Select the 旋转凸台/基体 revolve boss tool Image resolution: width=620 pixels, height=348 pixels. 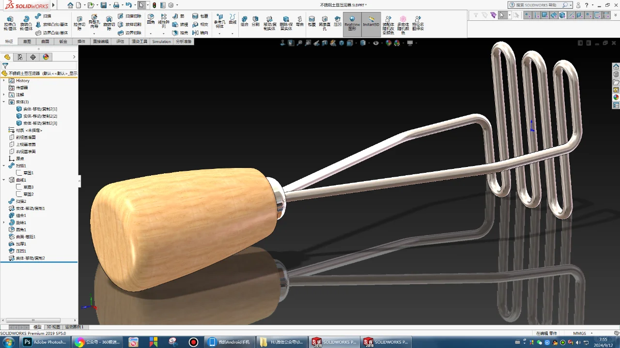(x=26, y=22)
